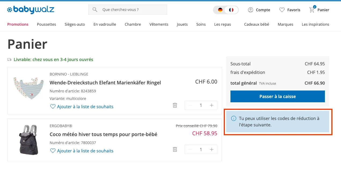
Task: Click the quantity field for Coco météo
Action: click(201, 149)
